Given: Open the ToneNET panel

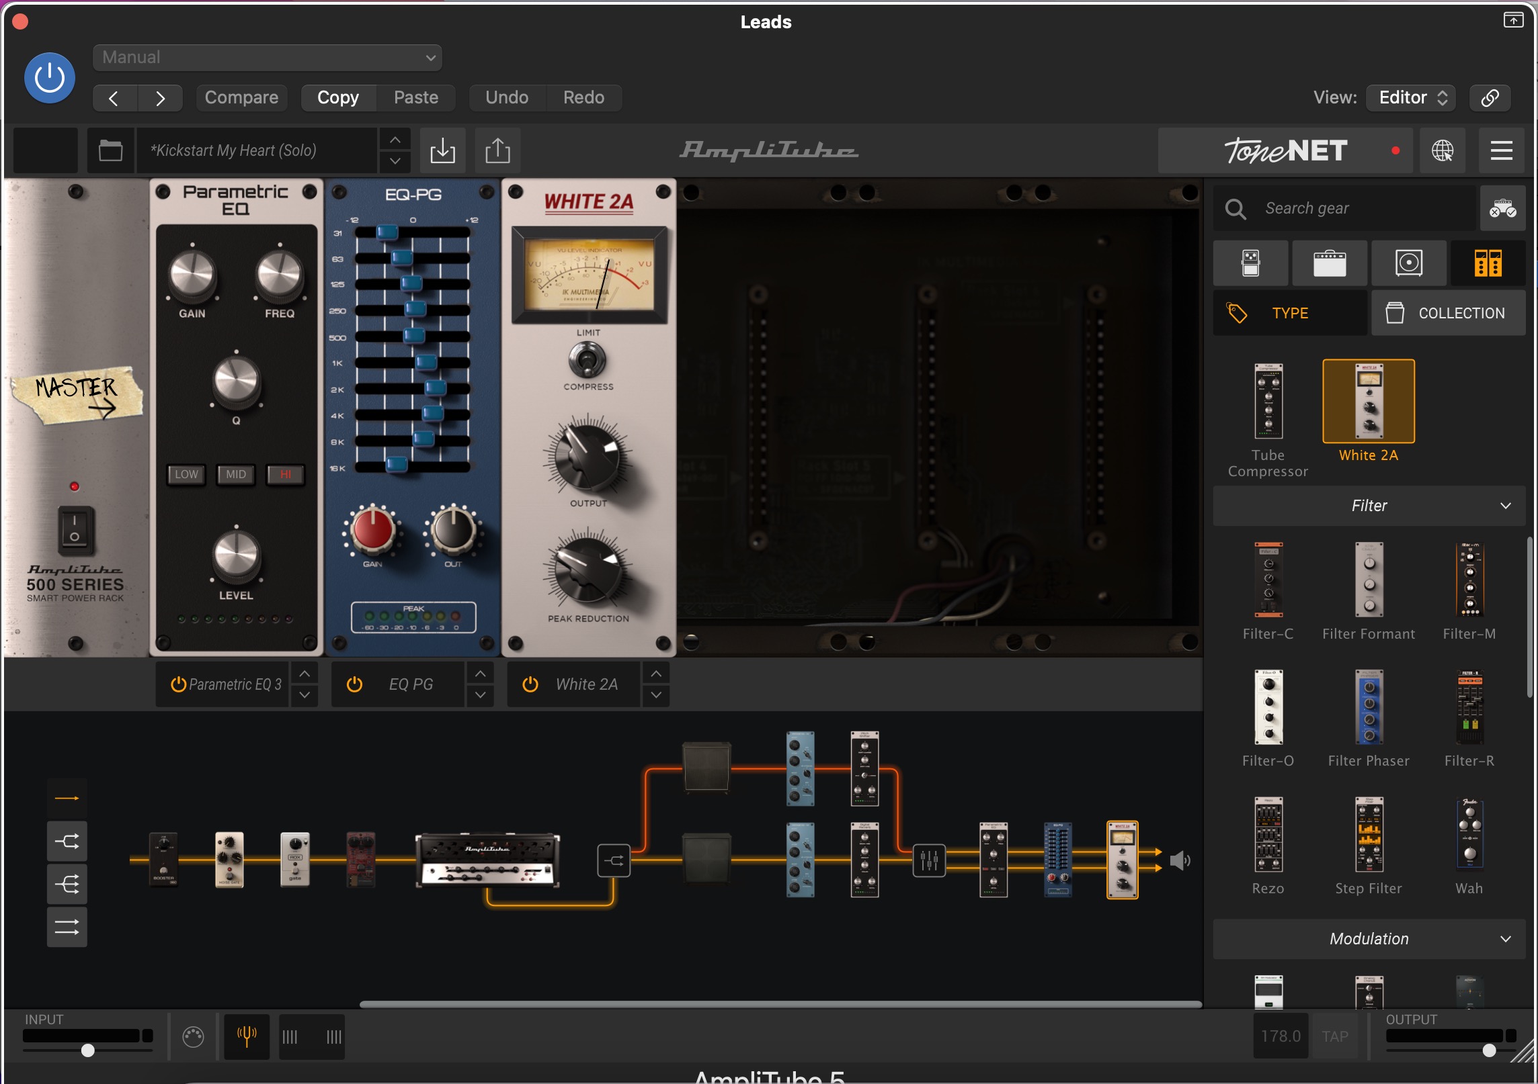Looking at the screenshot, I should click(1285, 150).
